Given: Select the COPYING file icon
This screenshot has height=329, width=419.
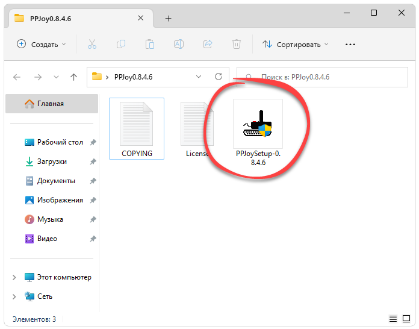Looking at the screenshot, I should (x=137, y=124).
